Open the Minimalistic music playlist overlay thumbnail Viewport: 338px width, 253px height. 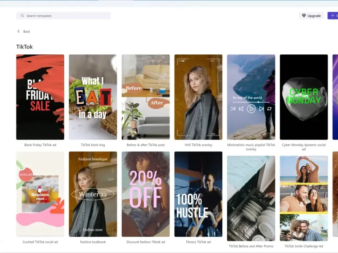pyautogui.click(x=251, y=97)
